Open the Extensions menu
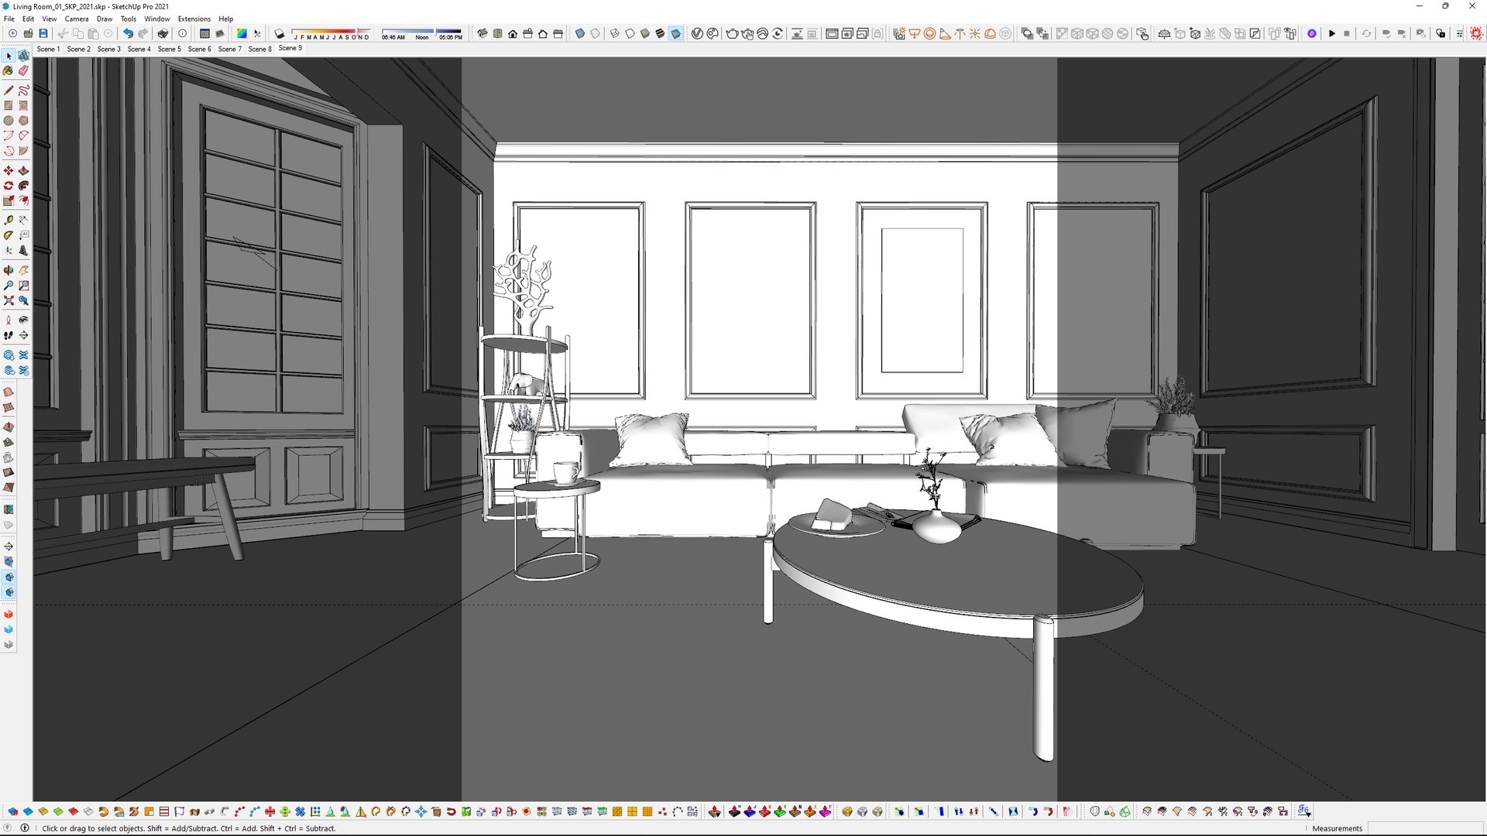 tap(194, 19)
